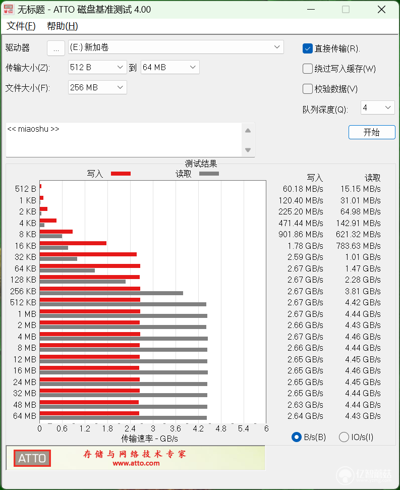This screenshot has height=490, width=400.
Task: Click the 621.32 MB/s read value
Action: pos(358,234)
